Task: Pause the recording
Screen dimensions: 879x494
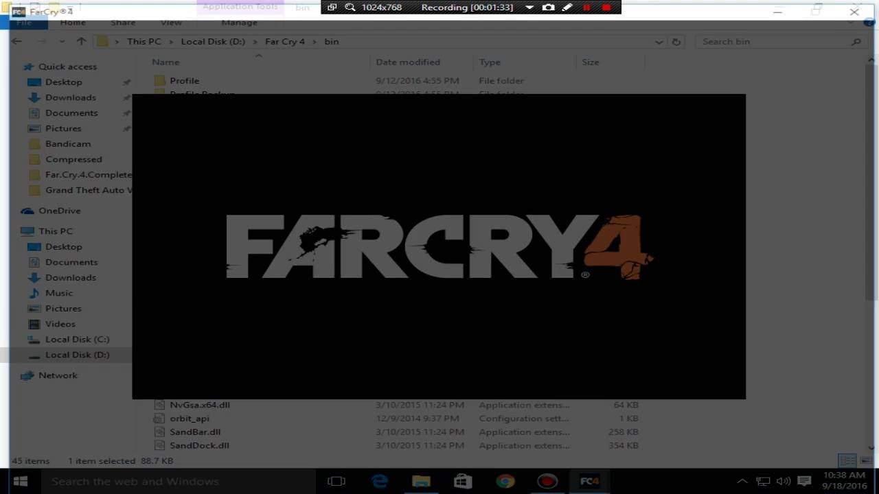Action: point(586,7)
